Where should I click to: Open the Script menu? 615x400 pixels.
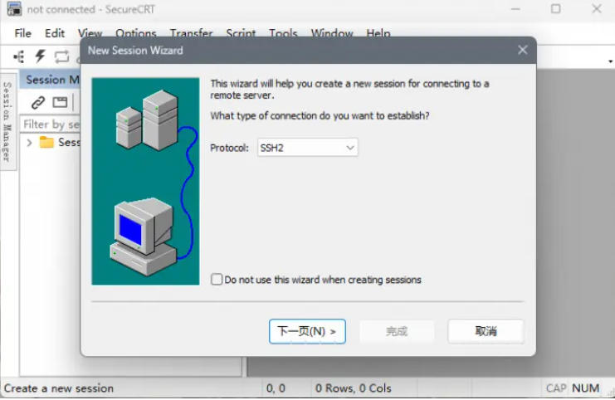[241, 33]
